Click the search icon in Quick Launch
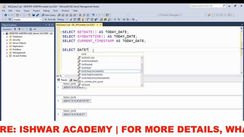The width and height of the screenshot is (244, 137). (x=224, y=6)
